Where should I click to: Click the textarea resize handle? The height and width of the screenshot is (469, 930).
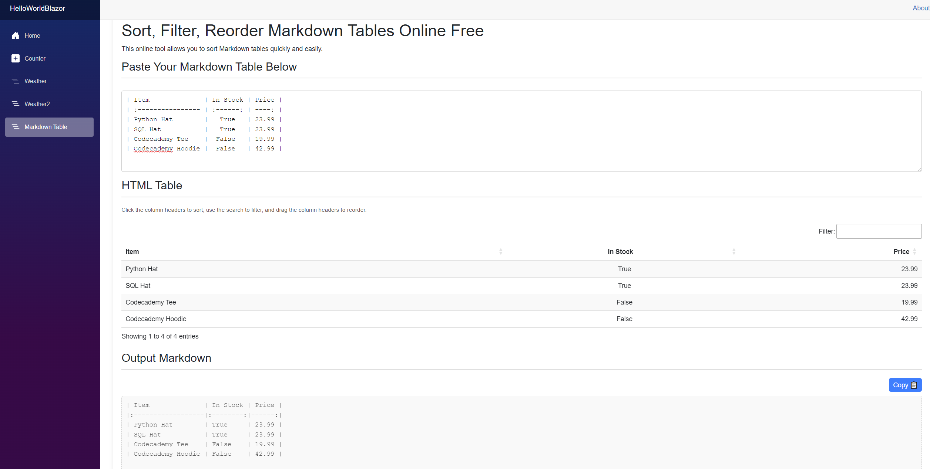click(x=919, y=169)
